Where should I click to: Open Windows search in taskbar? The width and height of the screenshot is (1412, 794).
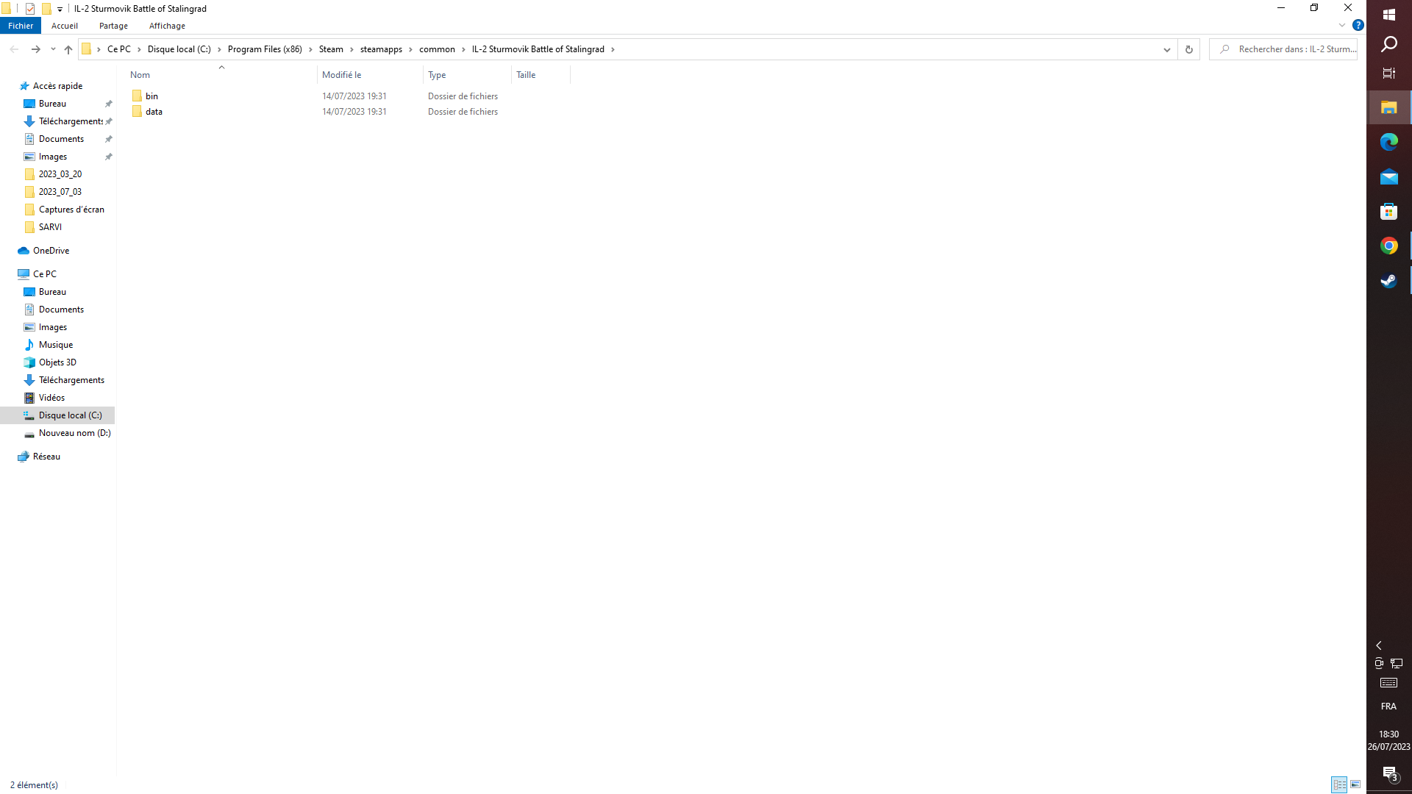pyautogui.click(x=1389, y=44)
